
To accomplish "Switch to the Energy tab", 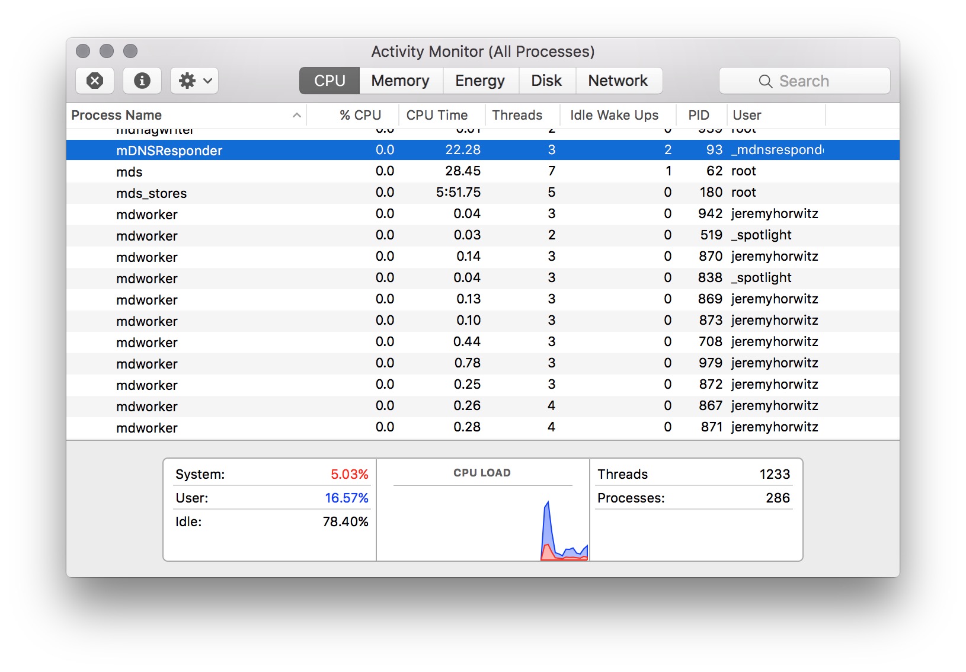I will [479, 81].
